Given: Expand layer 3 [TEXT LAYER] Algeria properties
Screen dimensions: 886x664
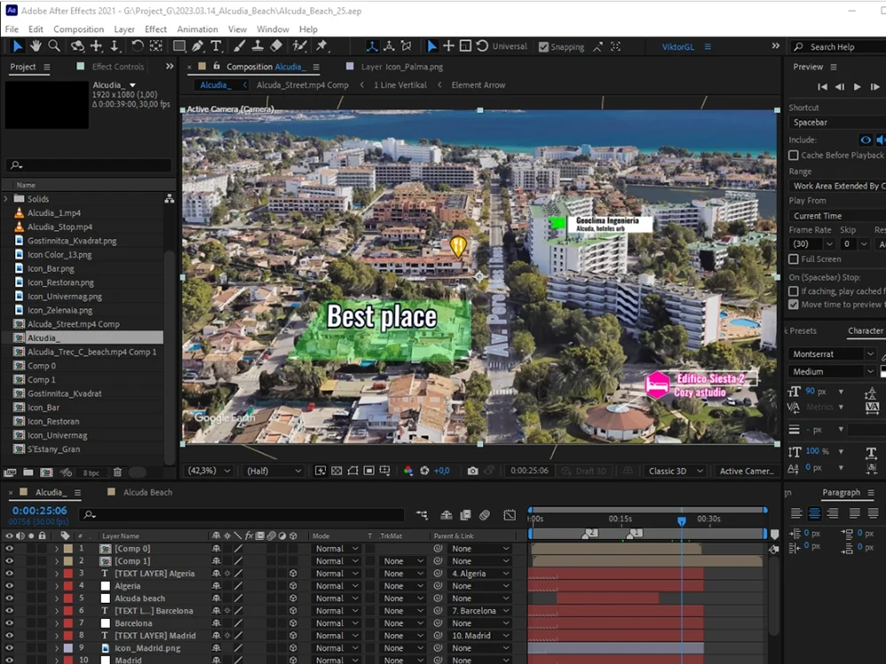Looking at the screenshot, I should click(57, 573).
